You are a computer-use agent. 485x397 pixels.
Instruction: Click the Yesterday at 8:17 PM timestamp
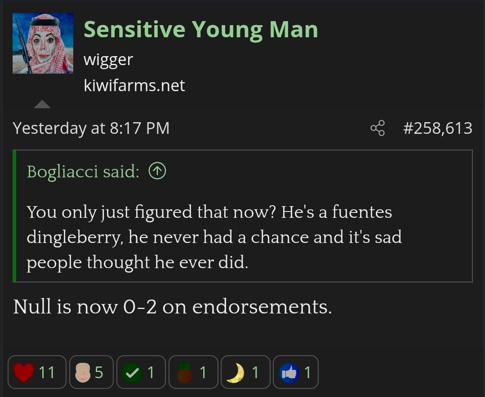pos(91,128)
